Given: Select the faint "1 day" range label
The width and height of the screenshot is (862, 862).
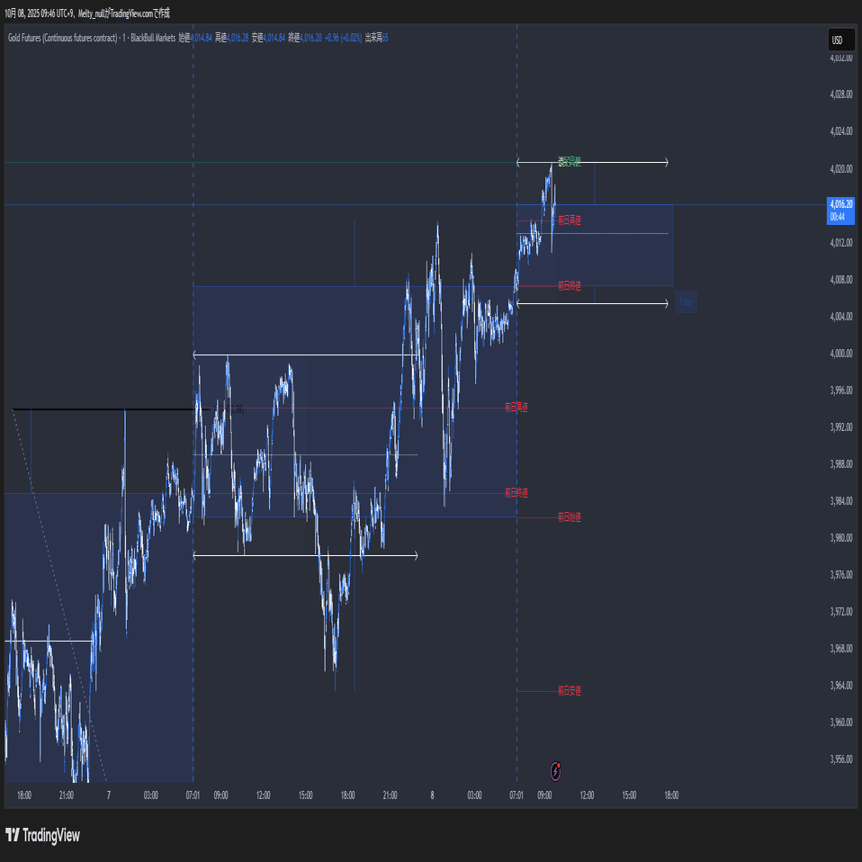Looking at the screenshot, I should point(686,301).
